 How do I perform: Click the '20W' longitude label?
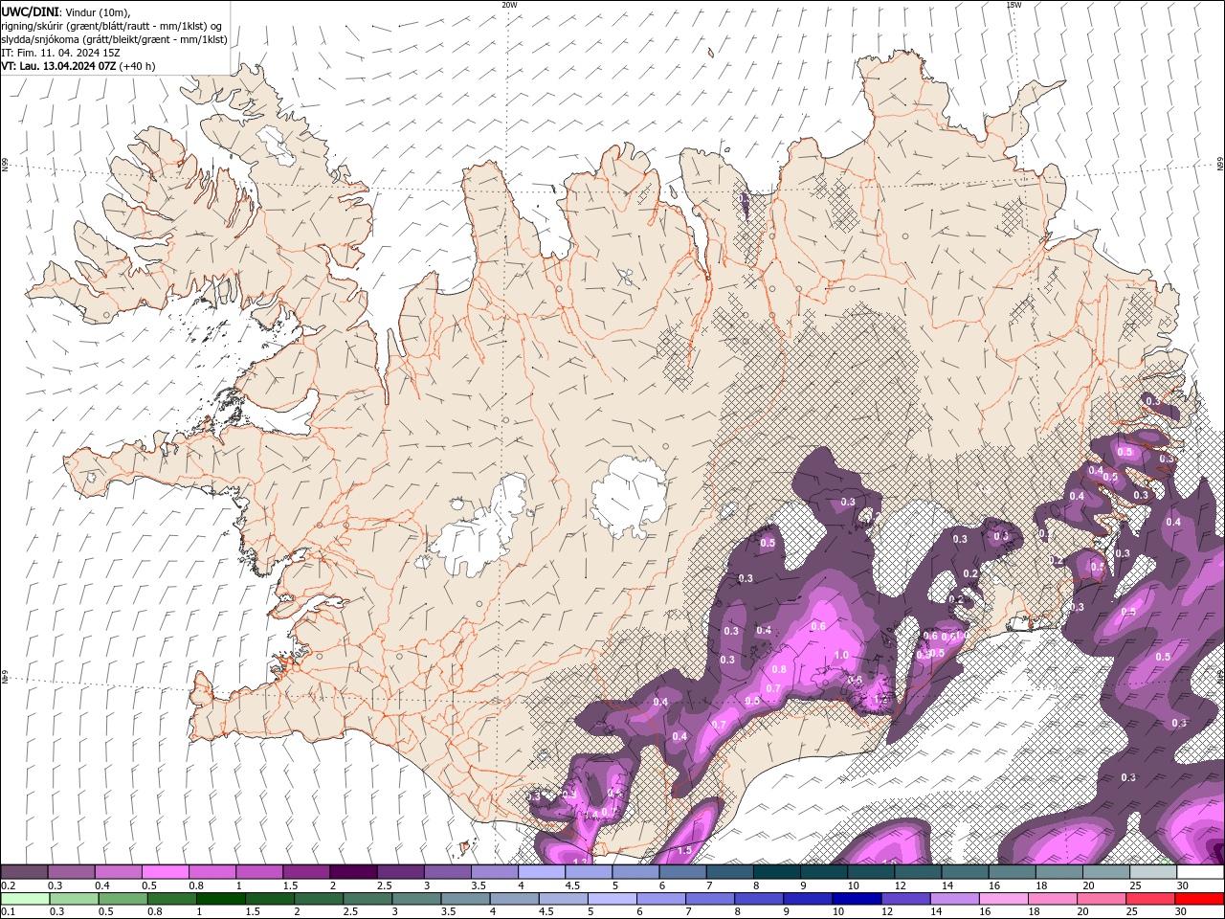click(509, 5)
